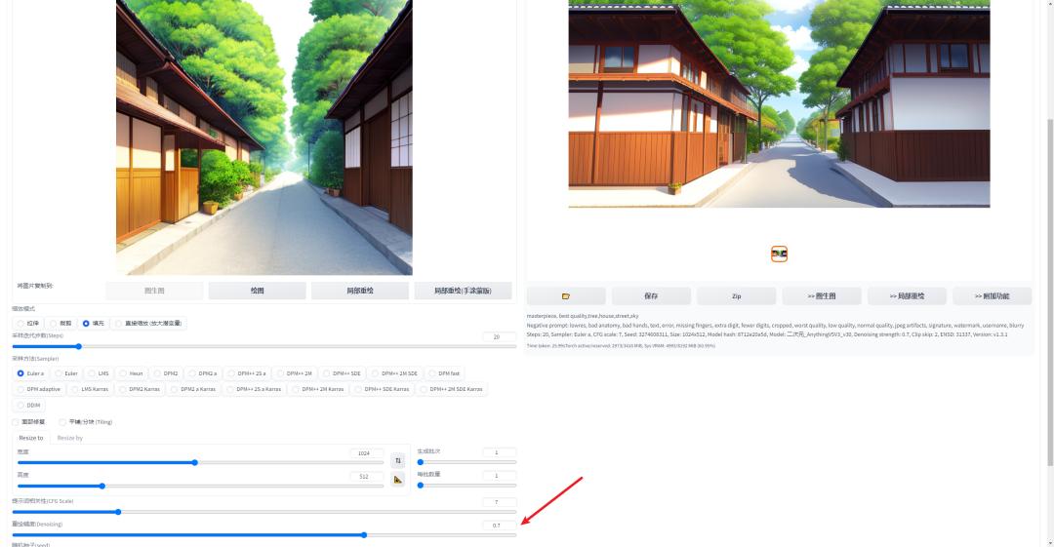Adjust the 生成批次 batch count slider
The width and height of the screenshot is (1054, 547).
467,462
